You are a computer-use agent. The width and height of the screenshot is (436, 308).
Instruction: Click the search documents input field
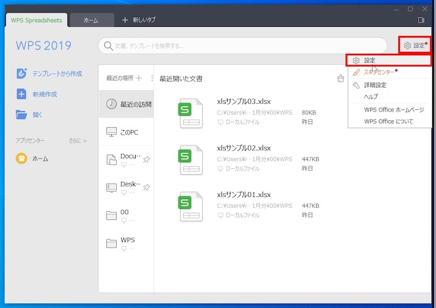243,46
